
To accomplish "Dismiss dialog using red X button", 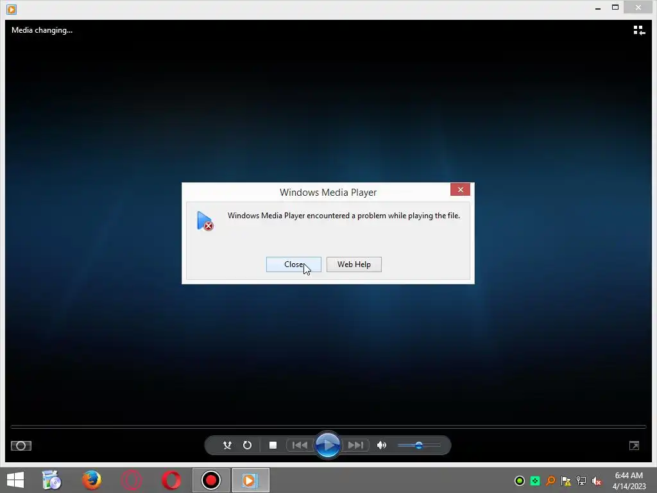I will click(x=460, y=189).
